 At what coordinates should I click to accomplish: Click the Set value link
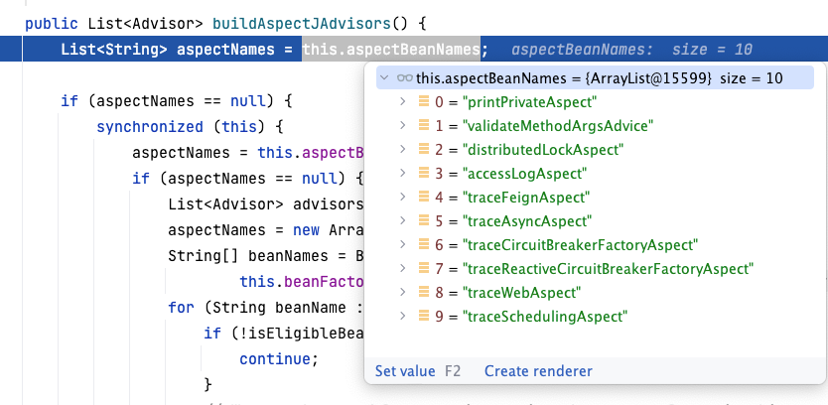click(404, 371)
